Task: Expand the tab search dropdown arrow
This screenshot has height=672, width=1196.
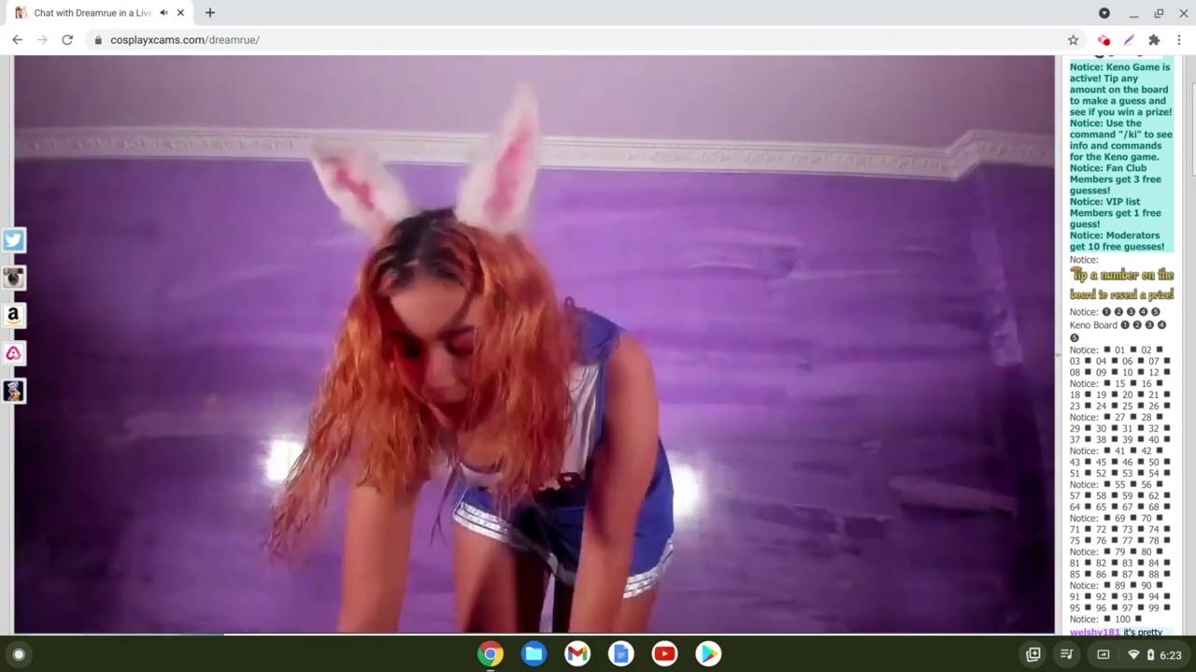Action: tap(1103, 13)
